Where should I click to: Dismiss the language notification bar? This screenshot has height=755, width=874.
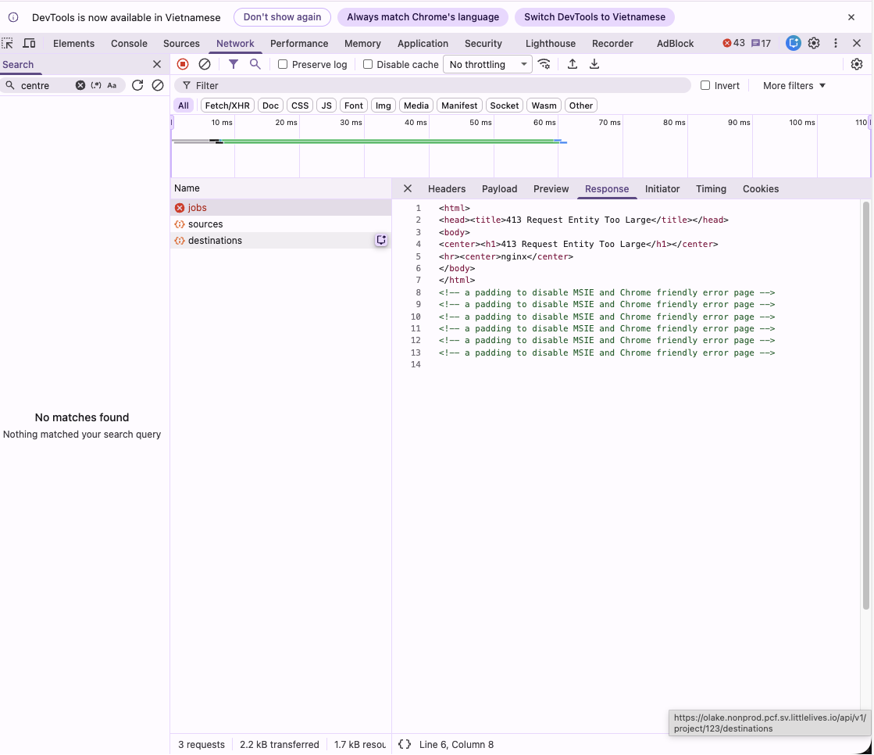coord(851,17)
